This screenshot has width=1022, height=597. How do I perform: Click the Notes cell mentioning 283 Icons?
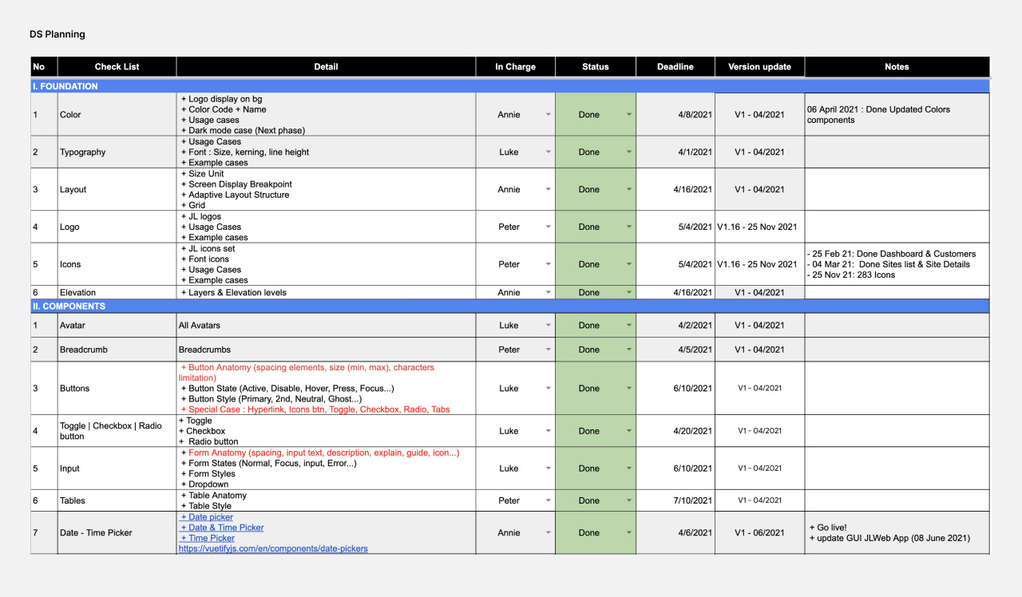pos(896,264)
